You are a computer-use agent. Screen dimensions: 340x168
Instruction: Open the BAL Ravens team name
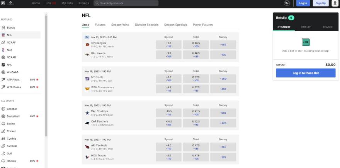(98, 53)
